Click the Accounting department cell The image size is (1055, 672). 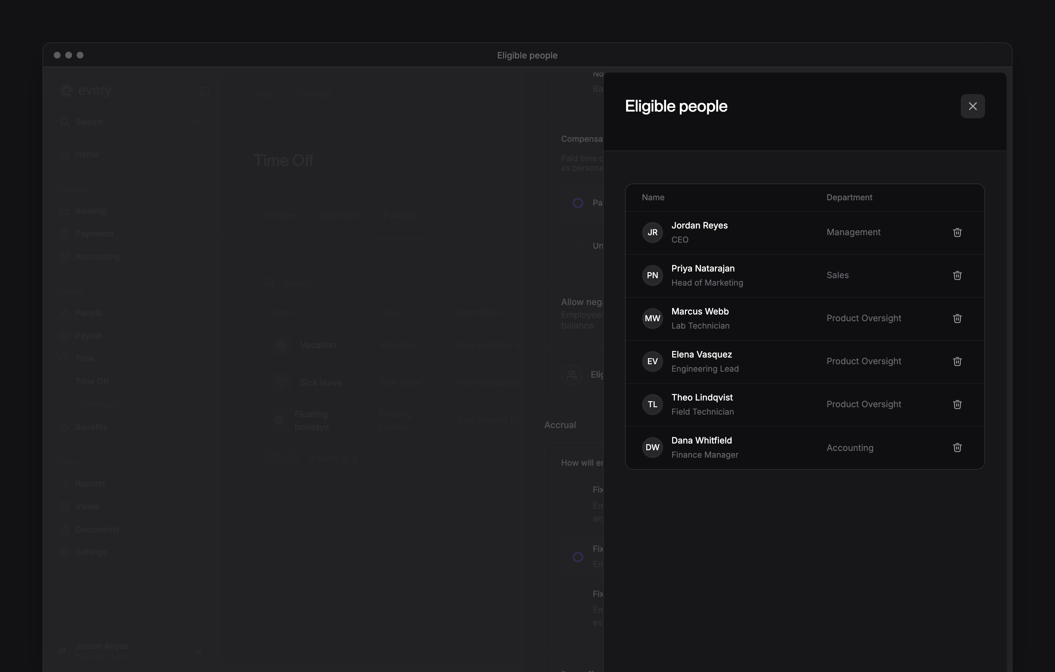tap(849, 448)
